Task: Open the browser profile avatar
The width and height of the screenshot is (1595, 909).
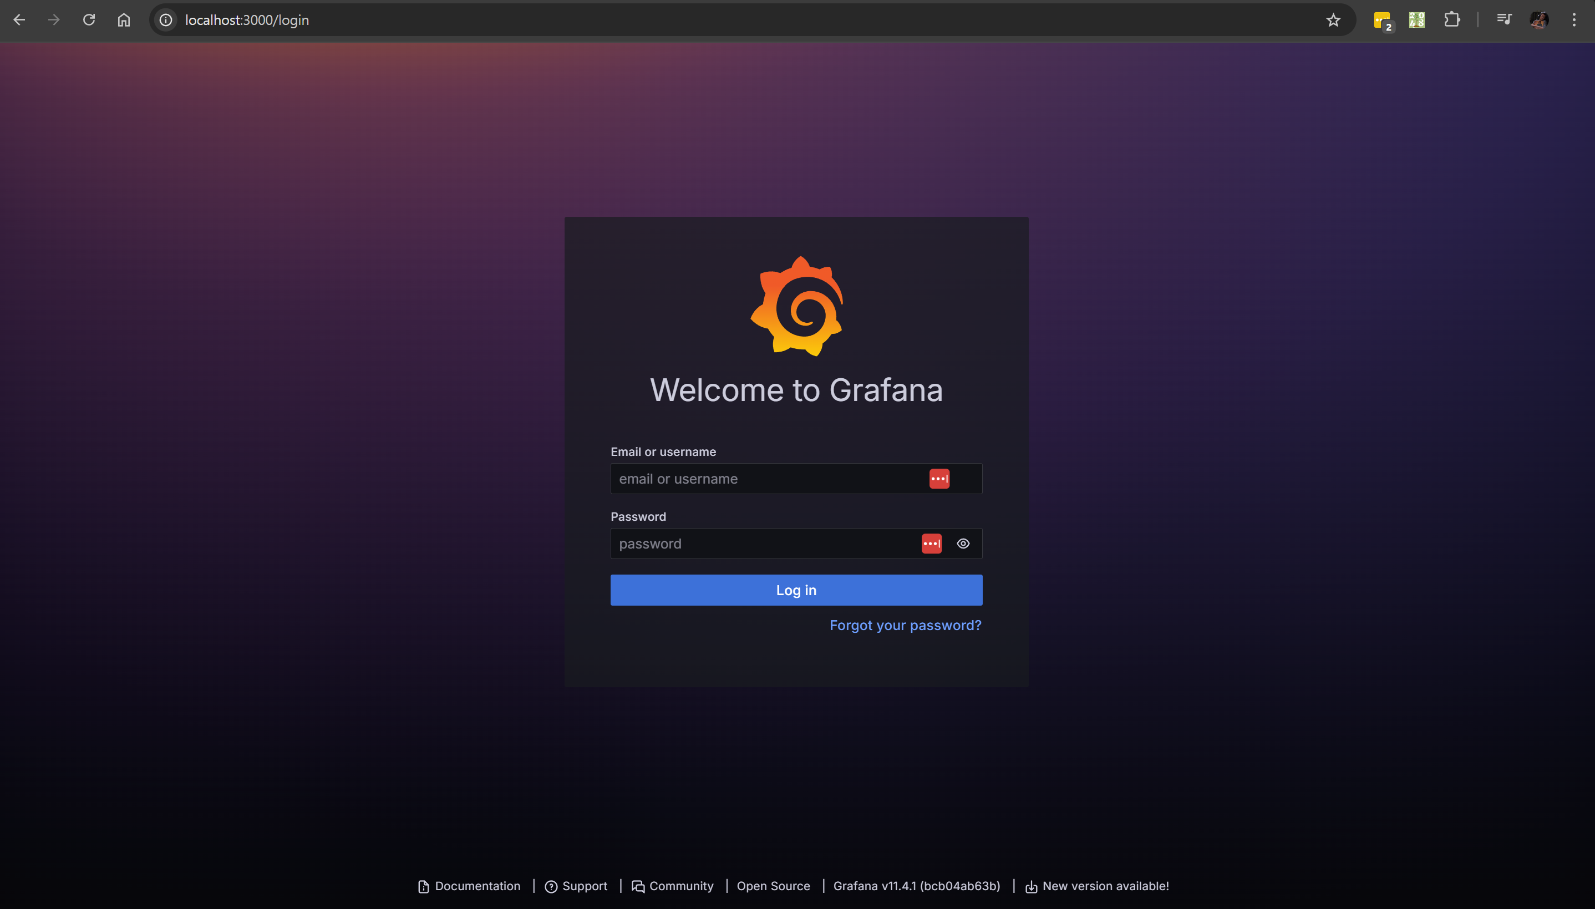Action: (x=1540, y=20)
